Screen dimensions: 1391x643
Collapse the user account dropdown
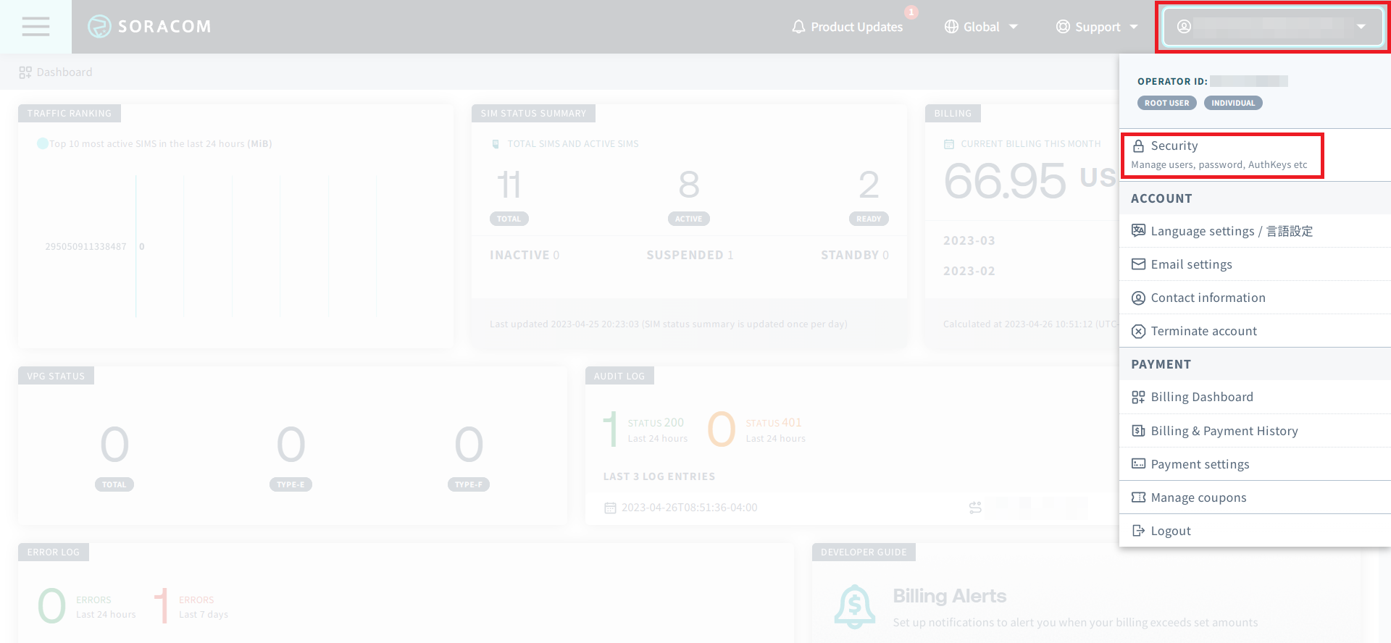(1272, 27)
